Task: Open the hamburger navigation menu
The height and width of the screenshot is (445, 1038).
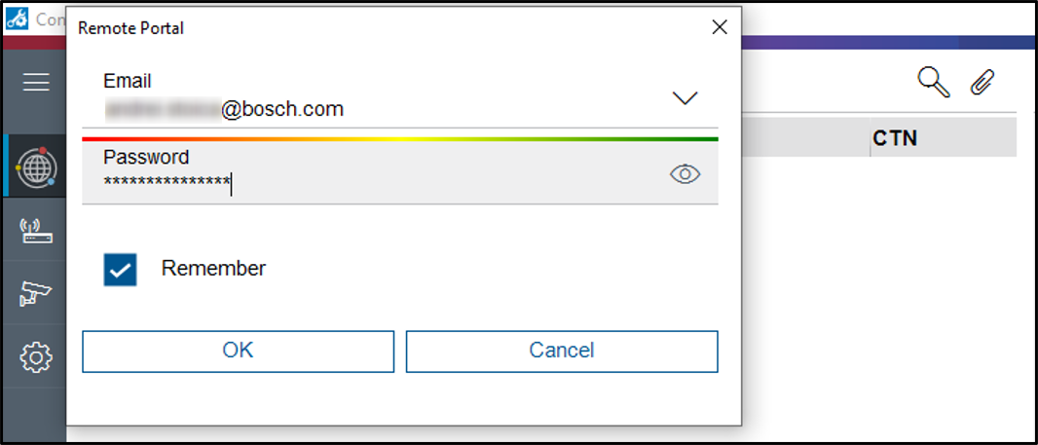Action: click(x=36, y=83)
